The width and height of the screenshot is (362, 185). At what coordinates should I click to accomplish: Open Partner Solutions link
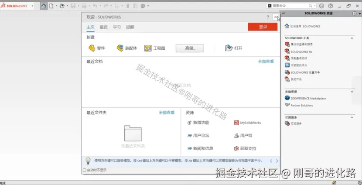coord(299,105)
